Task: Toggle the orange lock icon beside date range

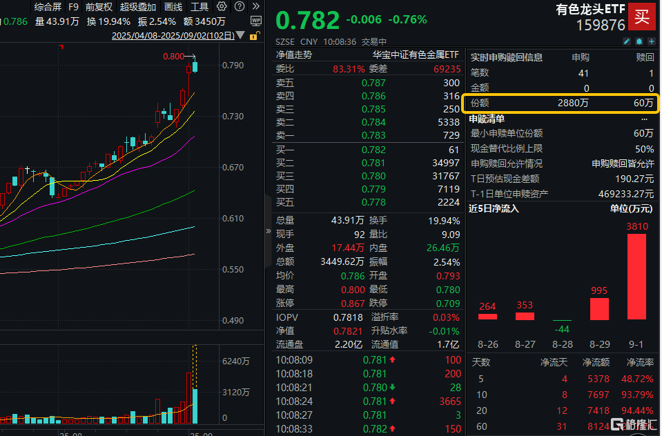Action: click(x=254, y=36)
